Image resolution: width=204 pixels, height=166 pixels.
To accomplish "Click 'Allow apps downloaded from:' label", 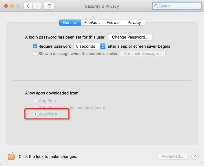I will pos(52,93).
